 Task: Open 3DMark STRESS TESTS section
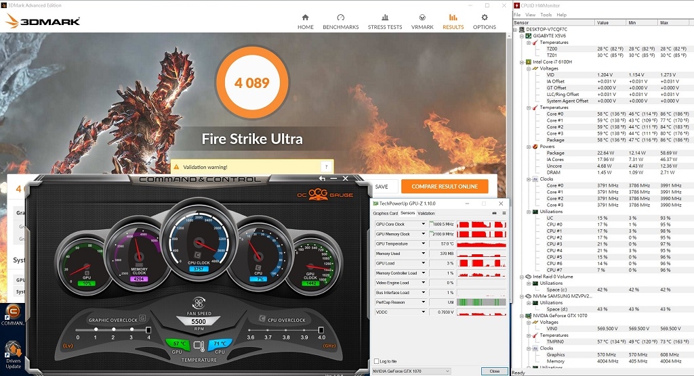[x=385, y=22]
